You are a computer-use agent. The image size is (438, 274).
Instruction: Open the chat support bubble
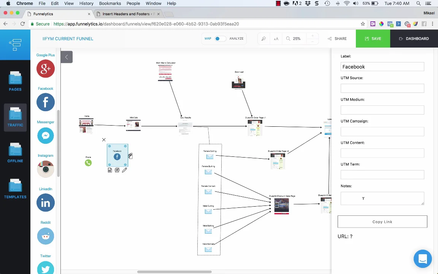(423, 259)
